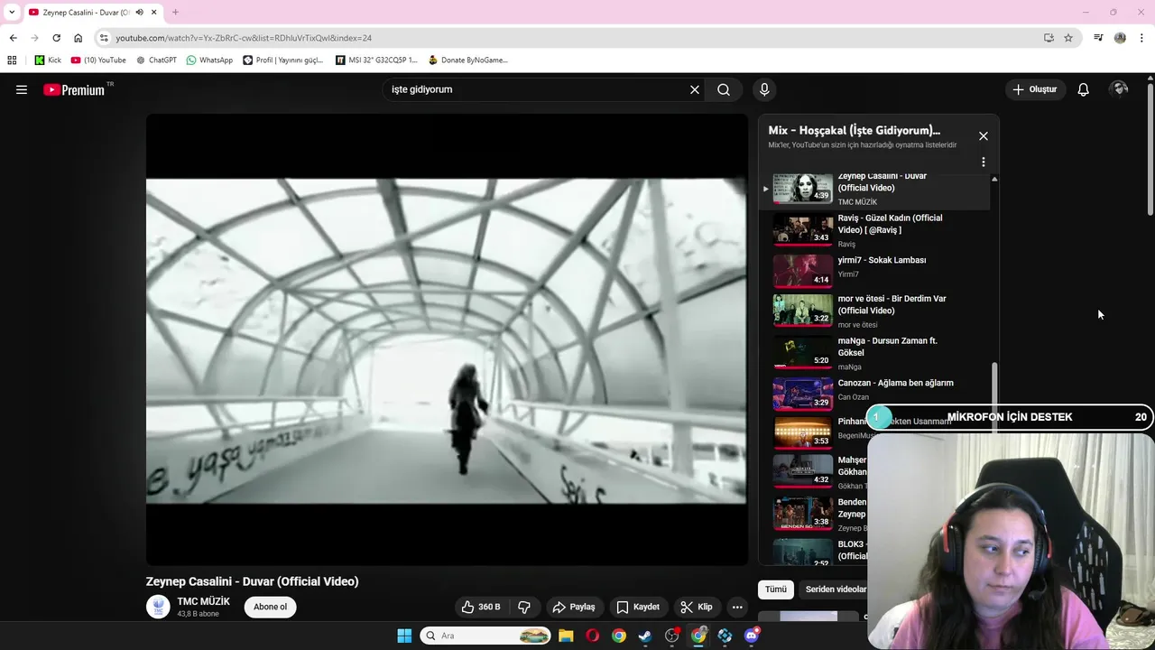Save the video with Kaydet
The width and height of the screenshot is (1155, 650).
pos(637,607)
